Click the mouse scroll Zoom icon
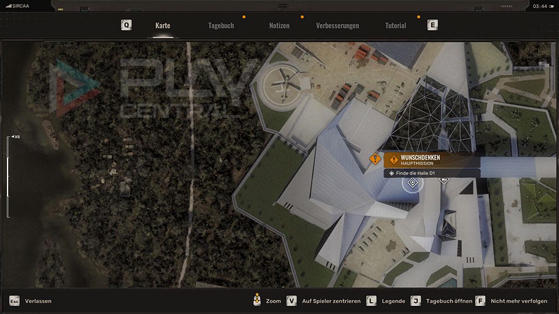This screenshot has width=559, height=314. tap(257, 301)
